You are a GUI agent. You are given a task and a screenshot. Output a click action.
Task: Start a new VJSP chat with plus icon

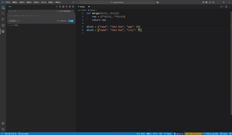[x=57, y=6]
